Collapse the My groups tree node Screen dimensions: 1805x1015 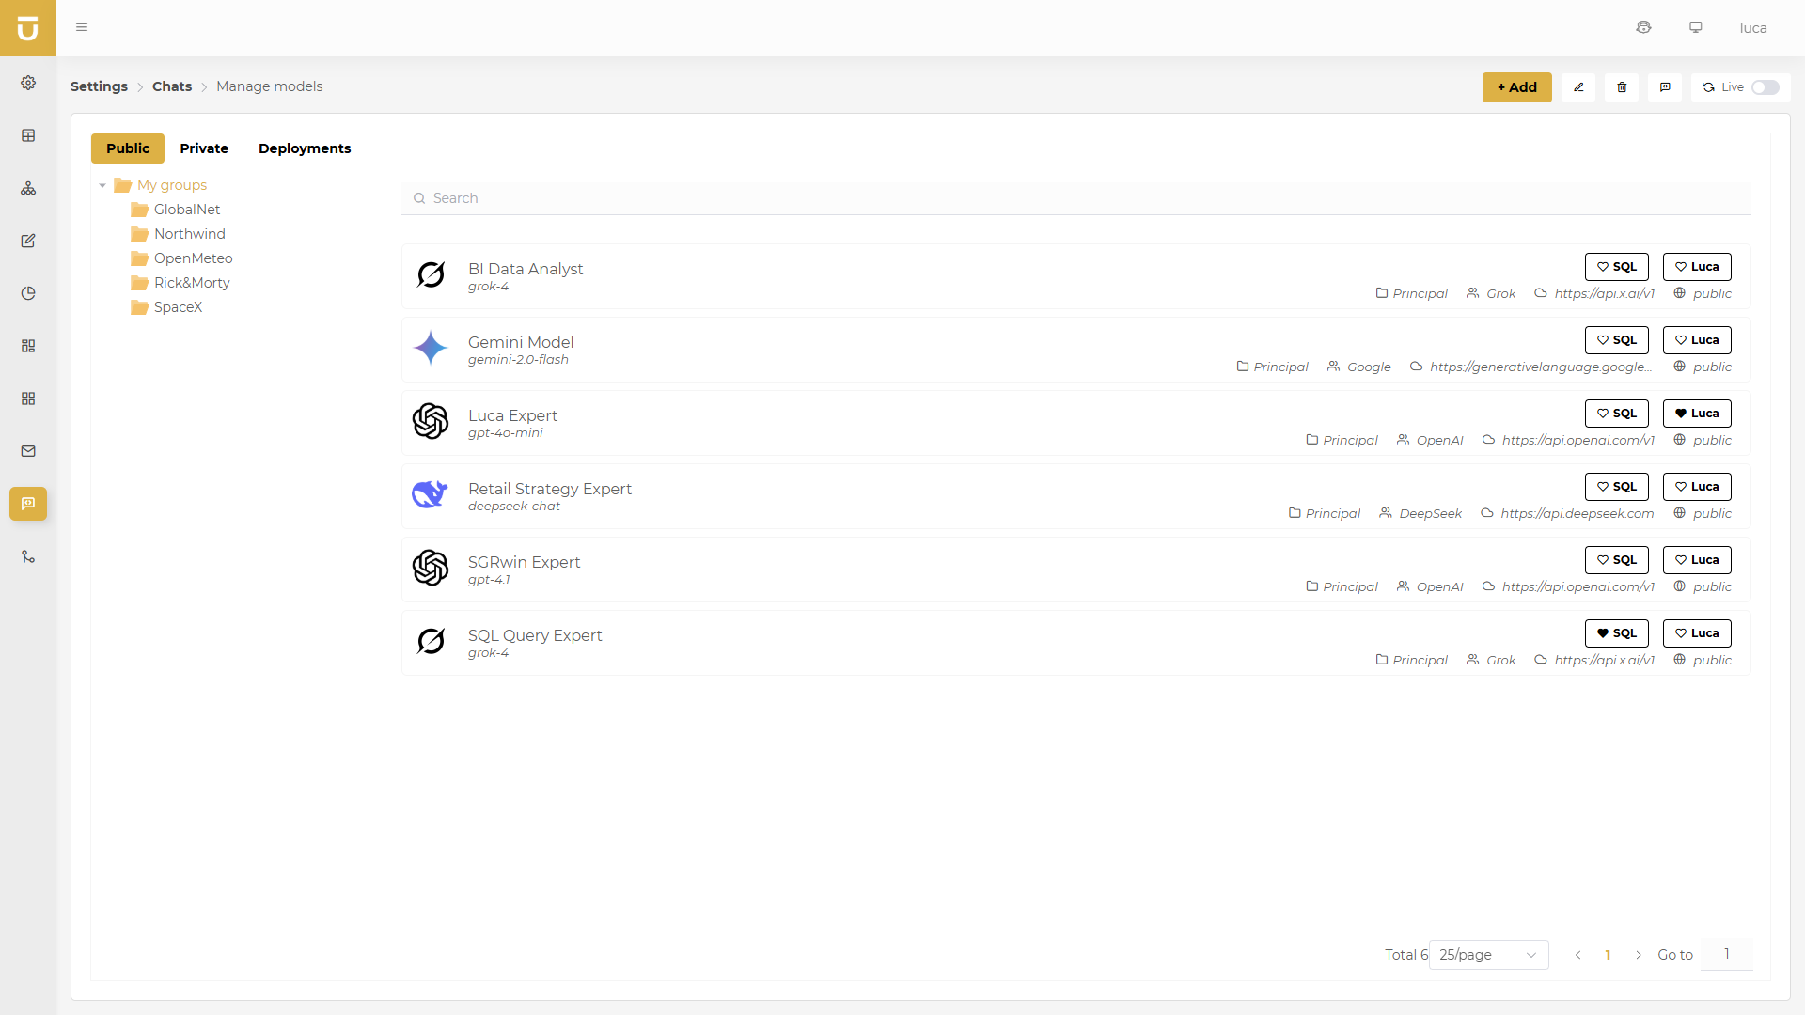click(102, 185)
